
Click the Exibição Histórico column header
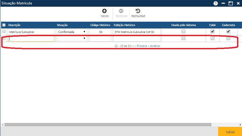coord(124,25)
